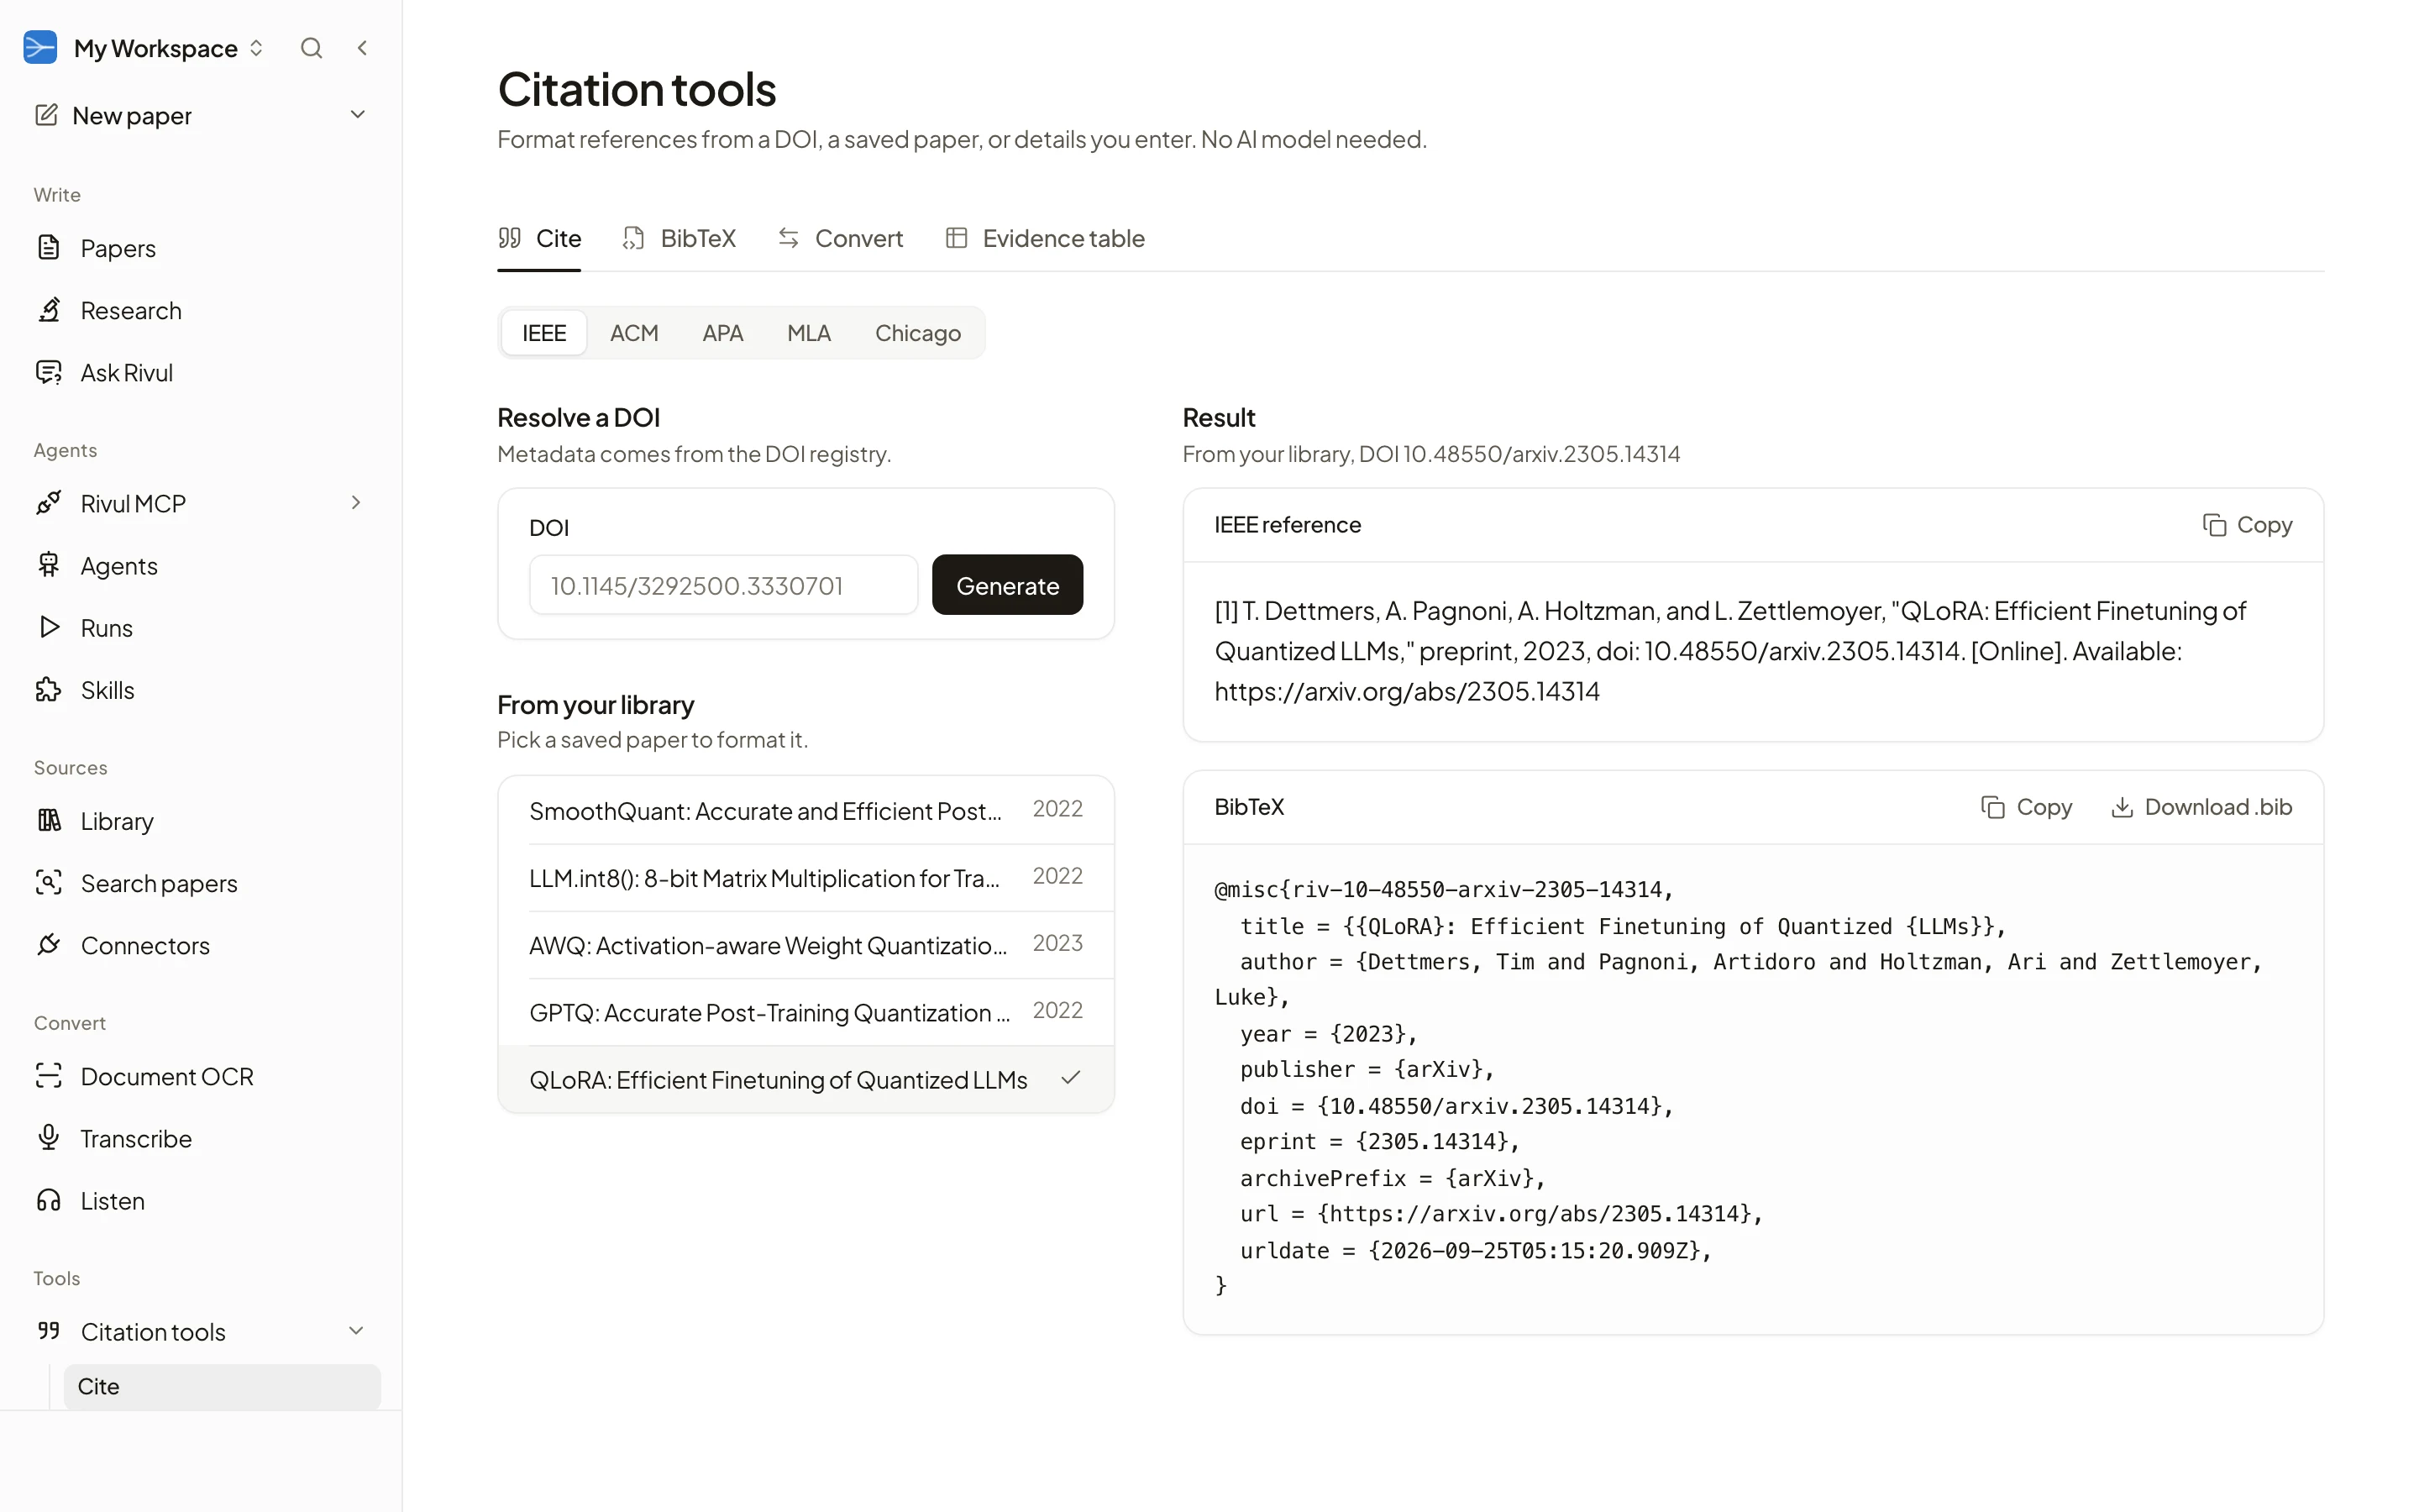Select the IEEE citation style
The width and height of the screenshot is (2419, 1512).
click(x=543, y=333)
